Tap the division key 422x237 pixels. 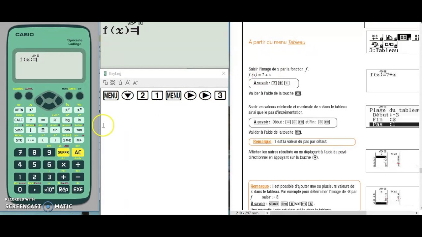(78, 165)
